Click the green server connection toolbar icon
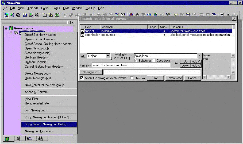 [12, 15]
